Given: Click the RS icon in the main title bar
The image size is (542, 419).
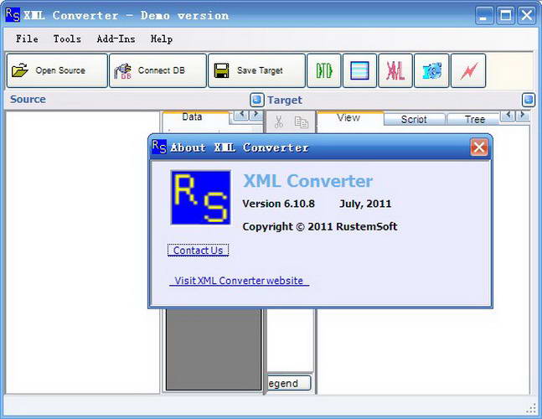Looking at the screenshot, I should click(13, 15).
